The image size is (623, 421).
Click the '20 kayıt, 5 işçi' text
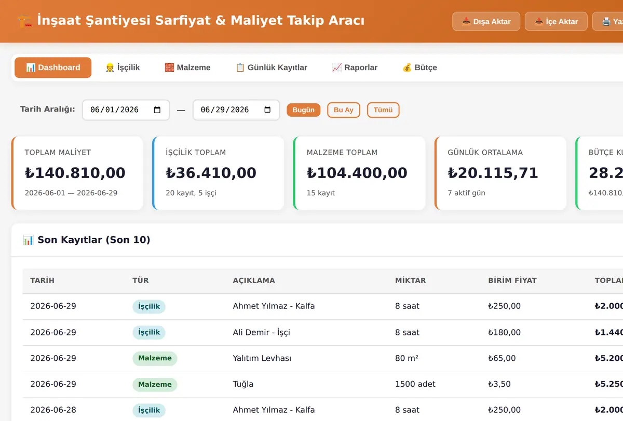[191, 193]
